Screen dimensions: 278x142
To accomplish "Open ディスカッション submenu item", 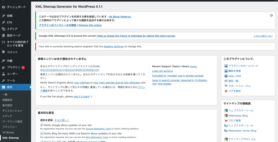I will point(12,111).
